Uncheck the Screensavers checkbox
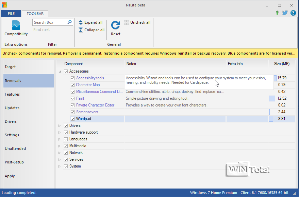The width and height of the screenshot is (299, 197). pyautogui.click(x=72, y=112)
